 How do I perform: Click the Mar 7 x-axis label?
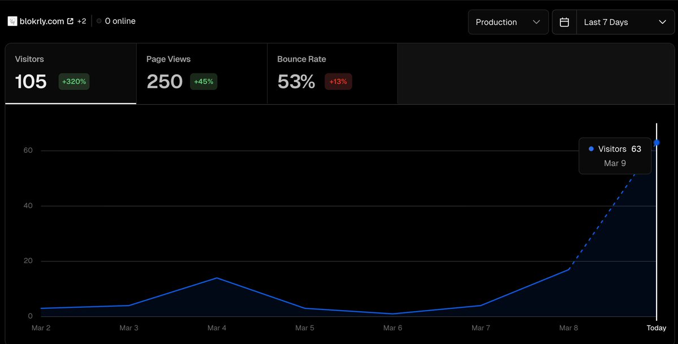click(x=481, y=328)
